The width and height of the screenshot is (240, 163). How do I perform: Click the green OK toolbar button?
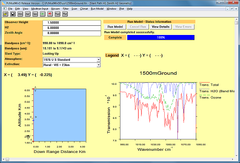pos(42,14)
